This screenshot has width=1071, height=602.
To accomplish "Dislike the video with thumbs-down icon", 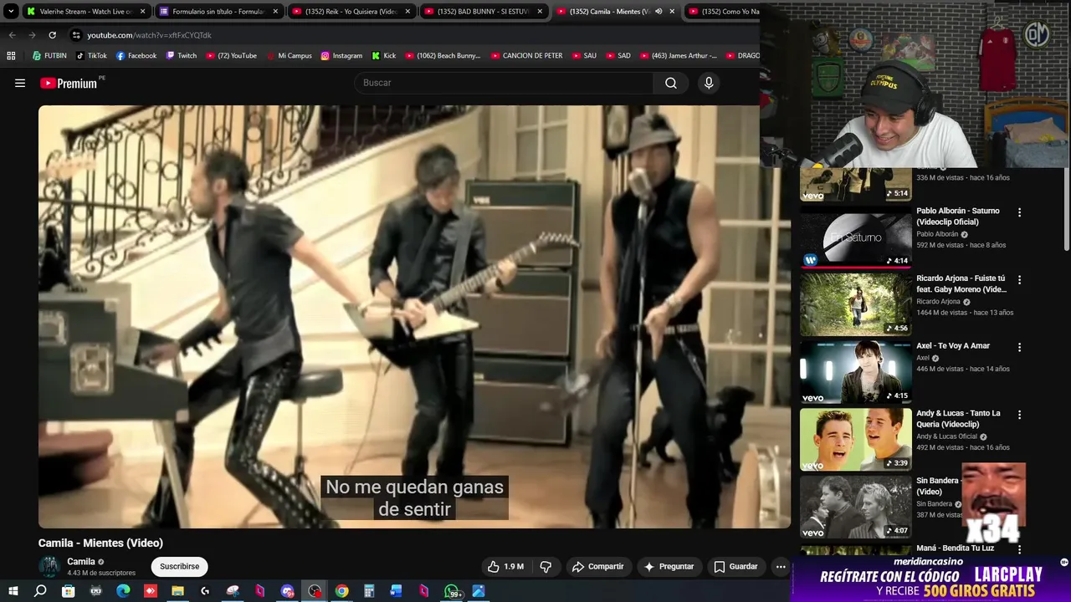I will [546, 566].
